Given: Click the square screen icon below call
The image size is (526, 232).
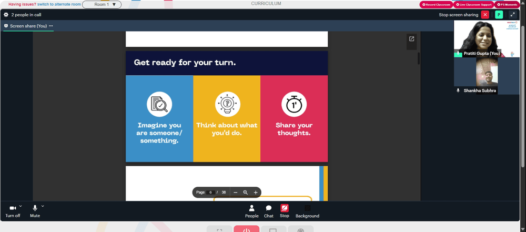Looking at the screenshot, I should pyautogui.click(x=274, y=229).
